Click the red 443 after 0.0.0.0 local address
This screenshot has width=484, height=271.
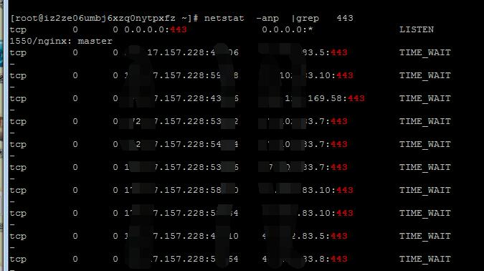pyautogui.click(x=179, y=29)
